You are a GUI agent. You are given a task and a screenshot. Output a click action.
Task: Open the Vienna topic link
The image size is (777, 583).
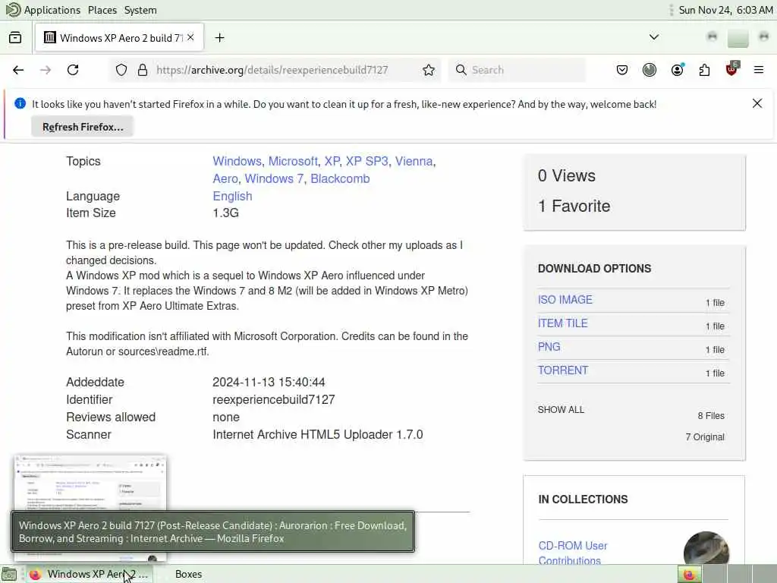point(414,161)
